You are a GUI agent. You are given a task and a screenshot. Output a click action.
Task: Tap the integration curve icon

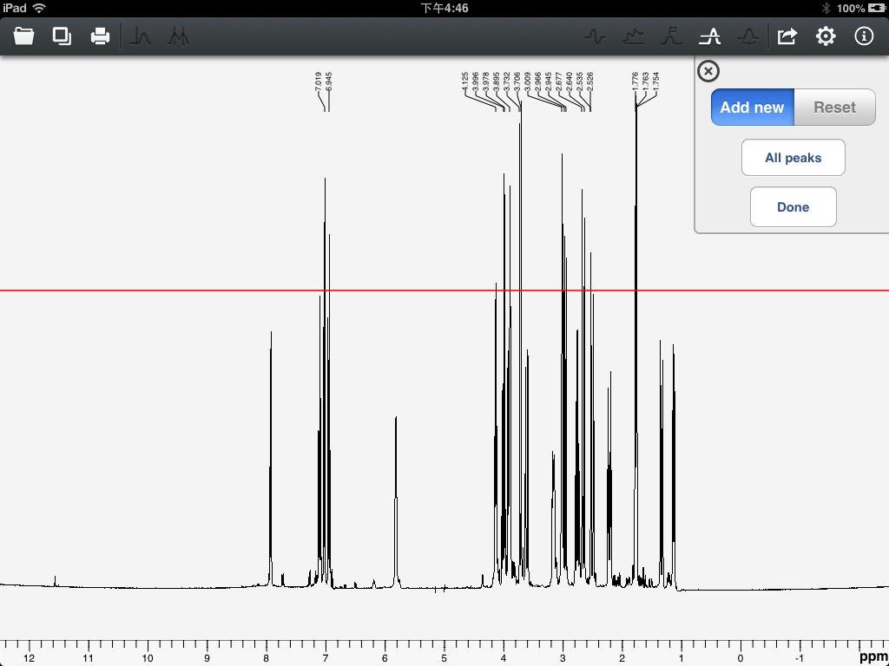[671, 36]
